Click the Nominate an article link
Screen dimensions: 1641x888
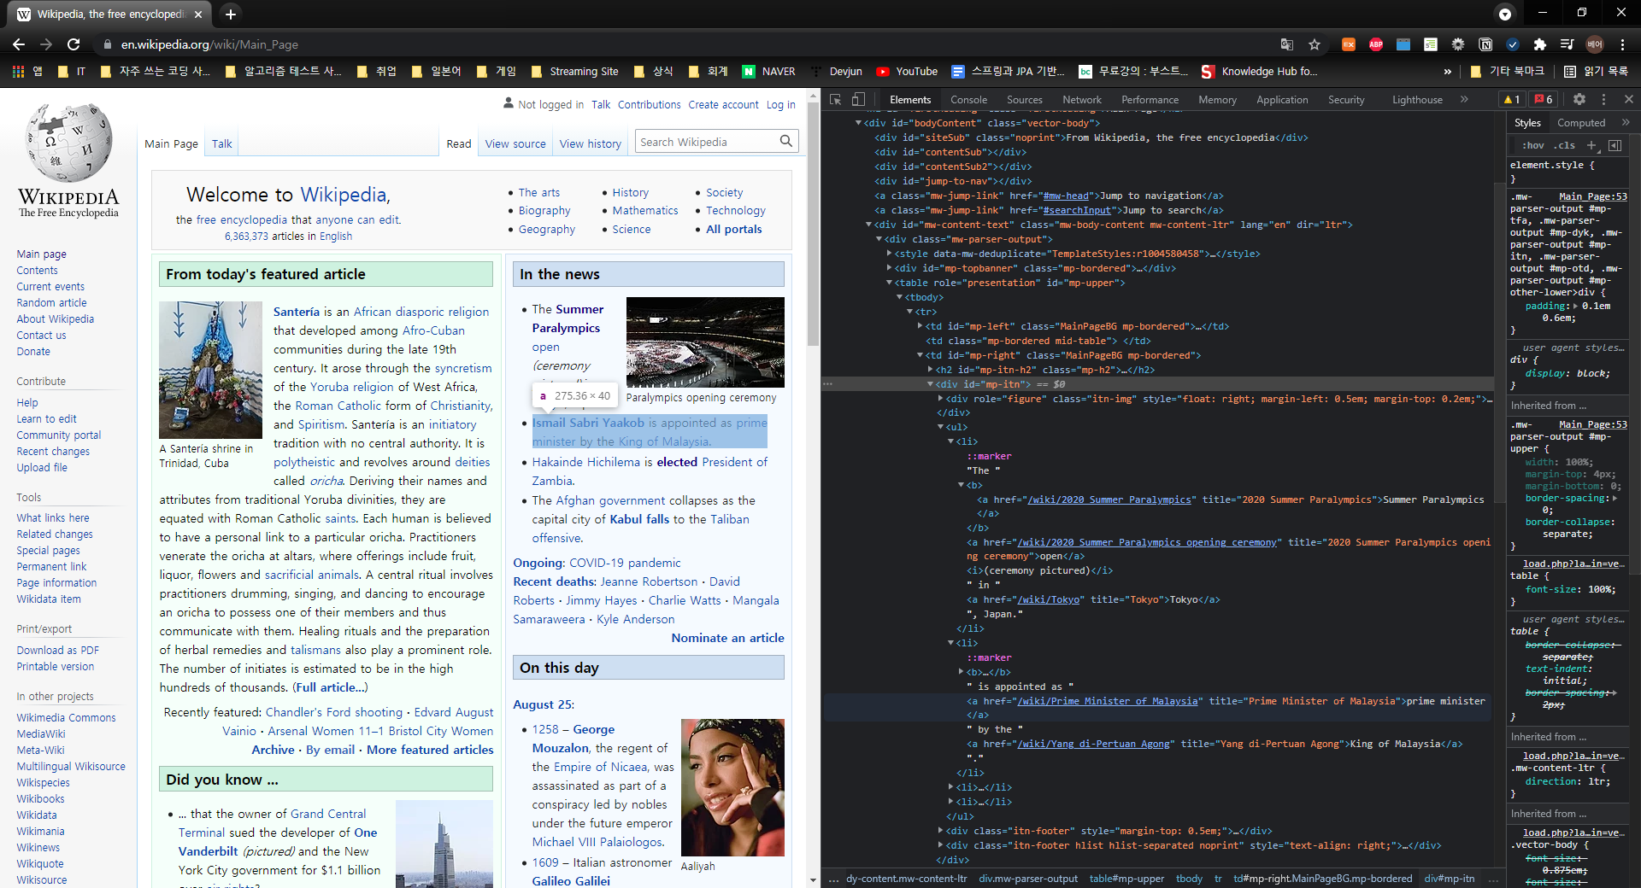point(727,638)
